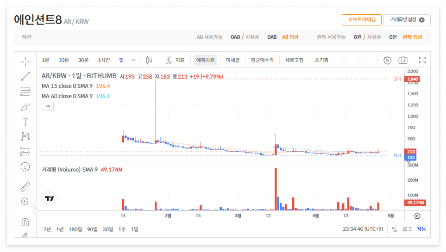This screenshot has height=252, width=446.
Task: Click the 23:34:40 (UTC+9) timezone
Action: click(363, 229)
